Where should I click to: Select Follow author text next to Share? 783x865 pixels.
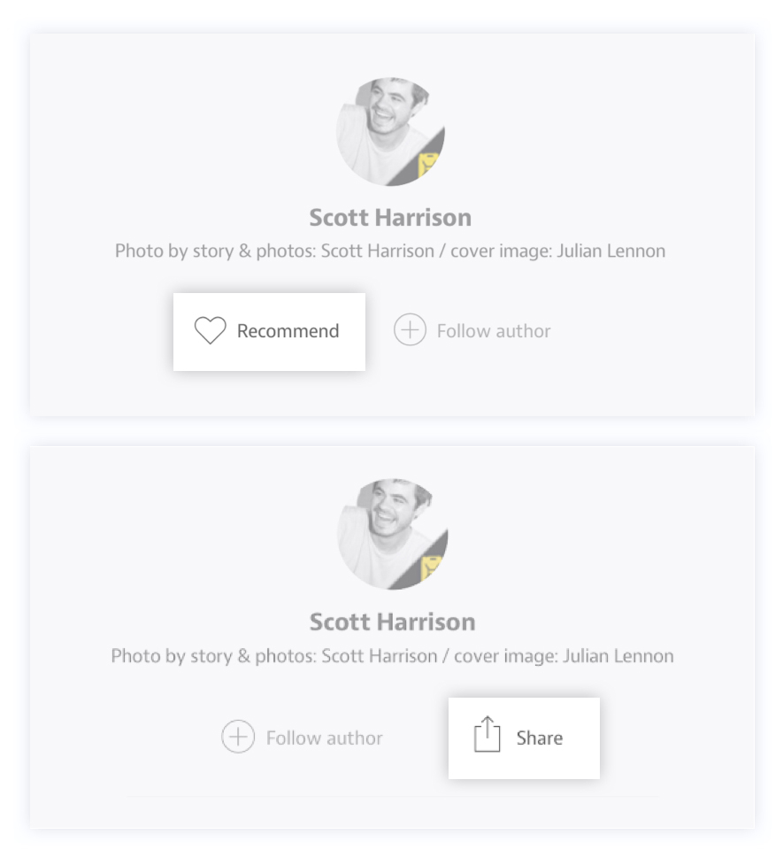[324, 738]
